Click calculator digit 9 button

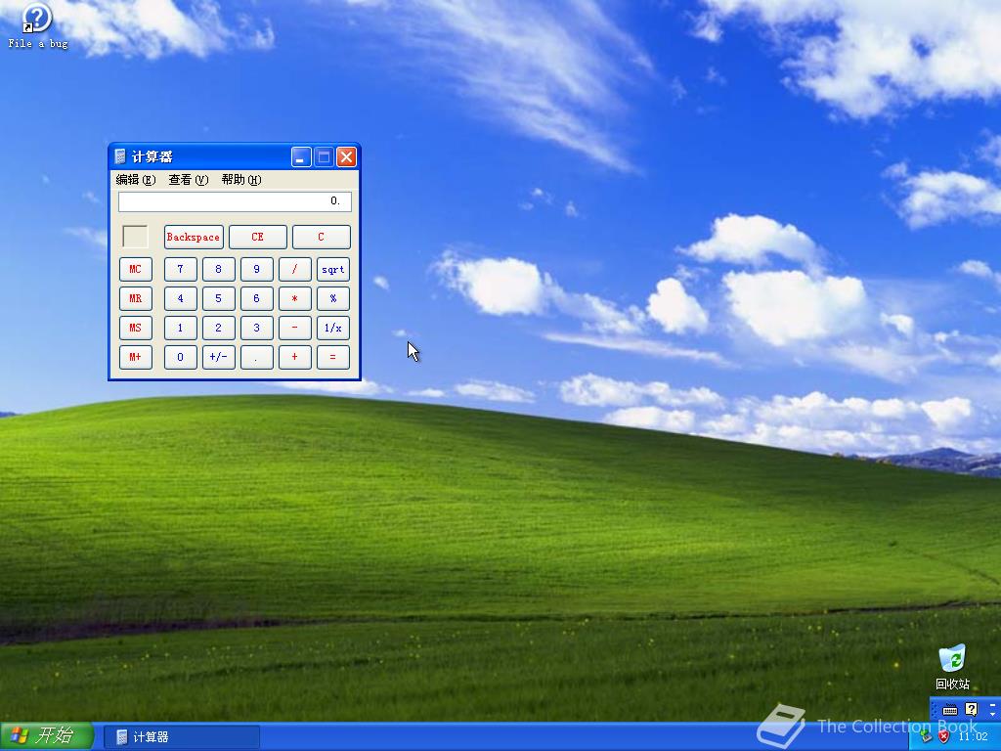[257, 270]
